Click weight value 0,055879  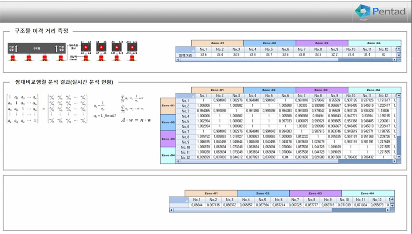[x=377, y=205]
